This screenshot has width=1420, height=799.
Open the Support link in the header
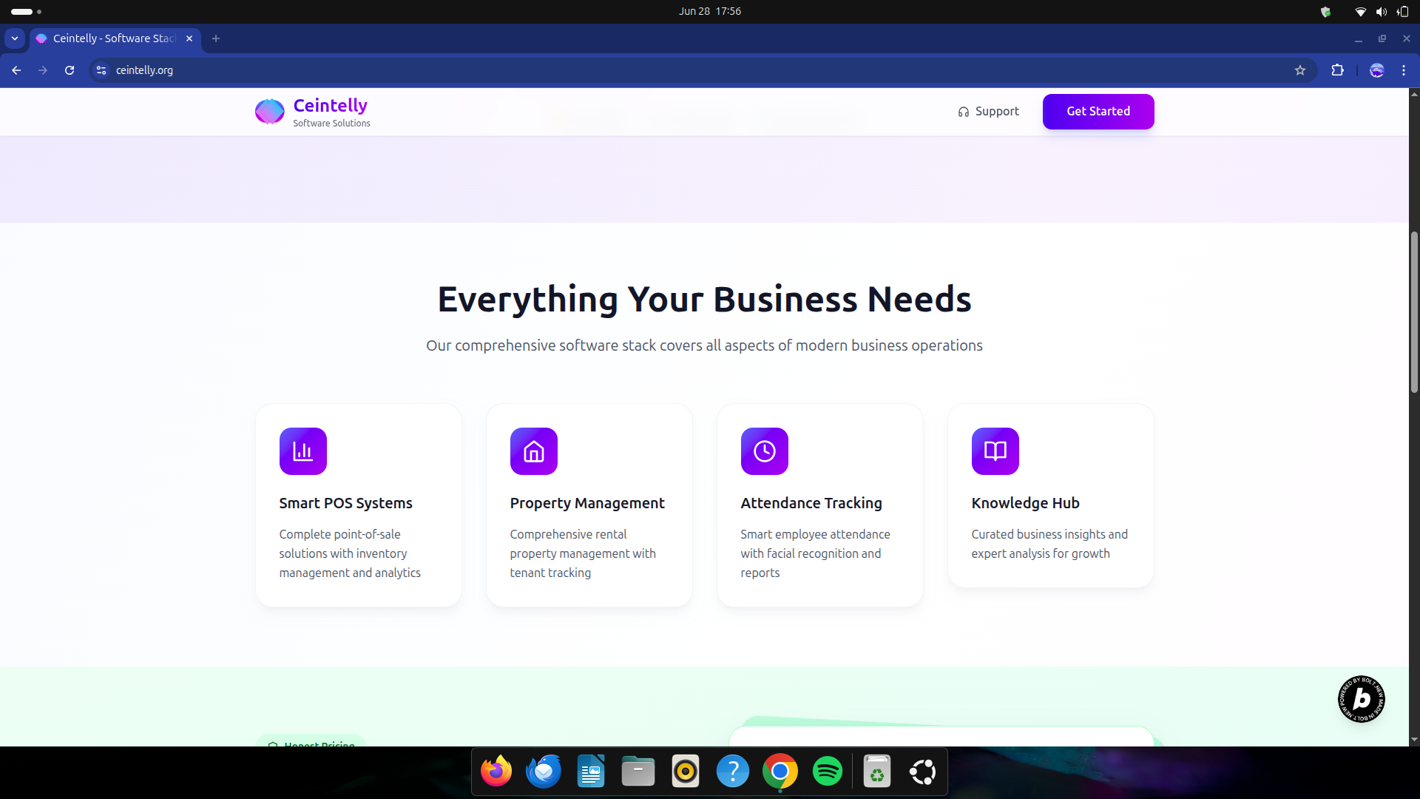click(988, 112)
